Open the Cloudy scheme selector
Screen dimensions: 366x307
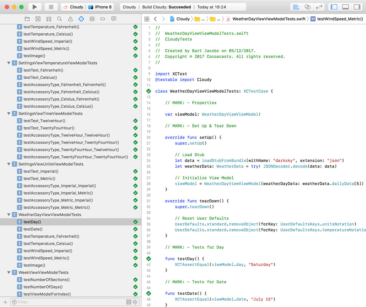(75, 6)
